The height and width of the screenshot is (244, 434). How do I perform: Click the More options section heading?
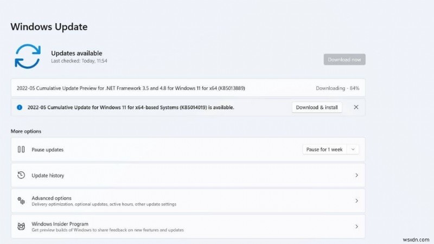[26, 131]
